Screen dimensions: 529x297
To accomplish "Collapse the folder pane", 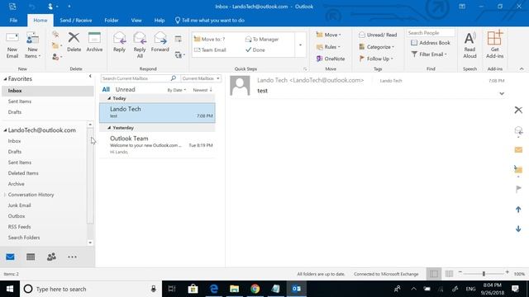I will point(90,76).
